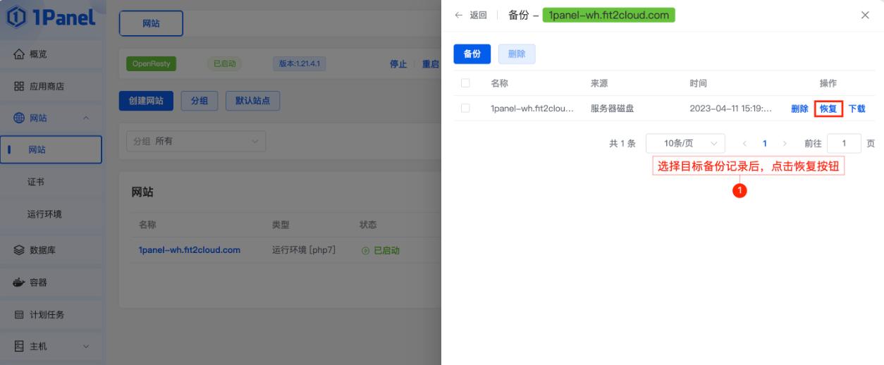Image resolution: width=884 pixels, height=365 pixels.
Task: Click backup name 1panel-wh.fit2clou... cell
Action: 532,109
